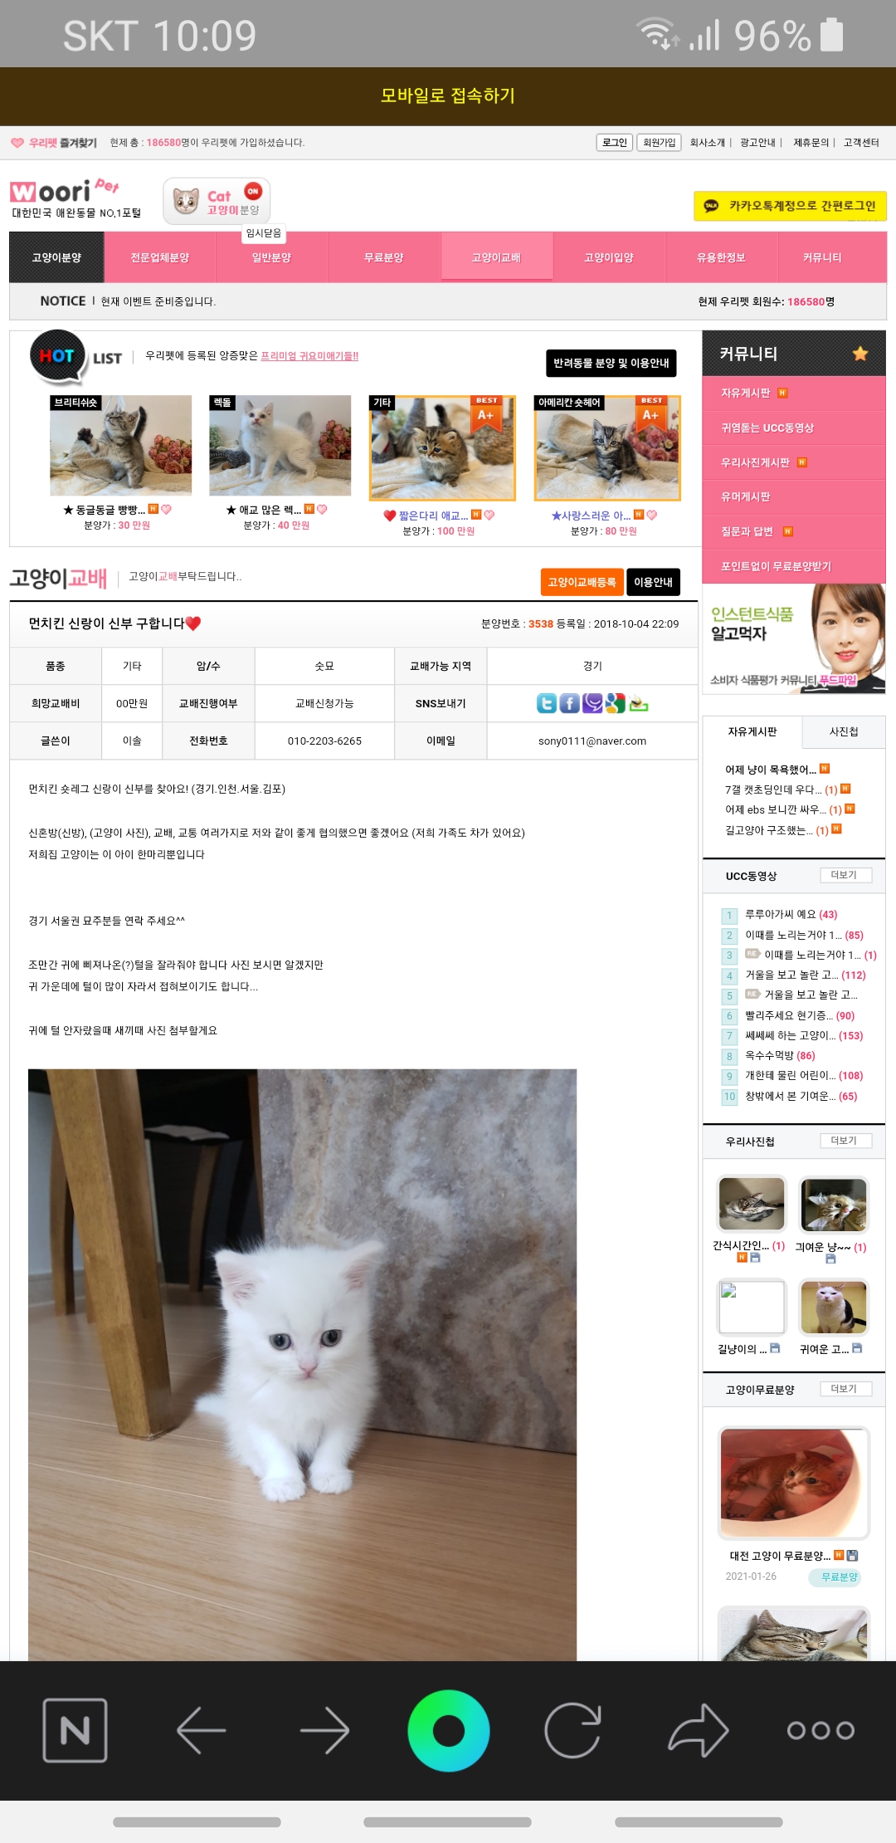The width and height of the screenshot is (896, 1843).
Task: Open the 브리티쉬숏 kitten thumbnail
Action: click(x=120, y=445)
